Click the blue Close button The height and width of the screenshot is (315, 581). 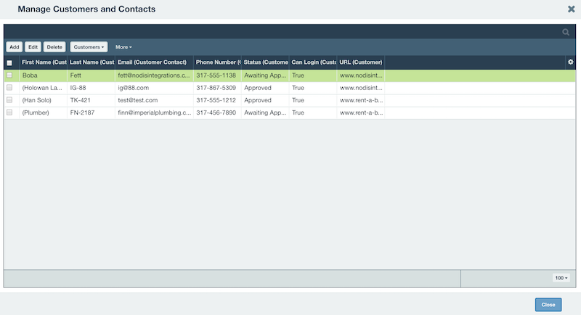pyautogui.click(x=548, y=305)
